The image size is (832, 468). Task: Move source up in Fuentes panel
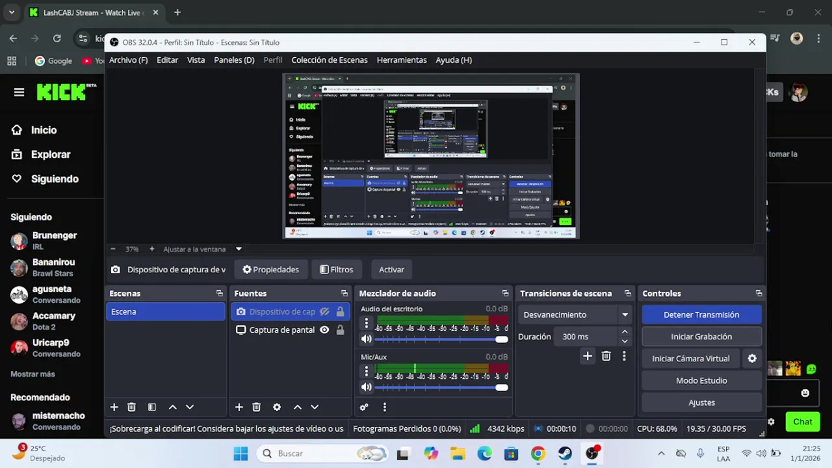(x=297, y=407)
